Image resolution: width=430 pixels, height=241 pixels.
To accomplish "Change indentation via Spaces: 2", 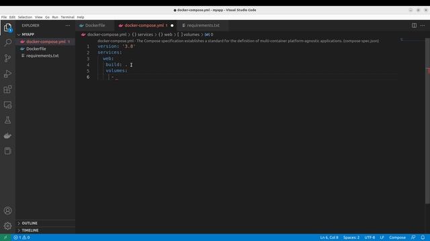I will [x=351, y=238].
